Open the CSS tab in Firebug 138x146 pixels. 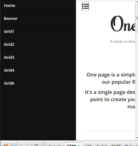point(89,145)
